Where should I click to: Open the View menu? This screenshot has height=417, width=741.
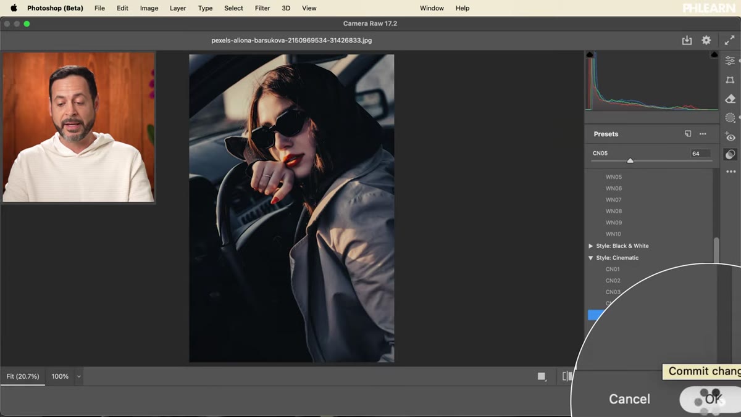(x=309, y=8)
